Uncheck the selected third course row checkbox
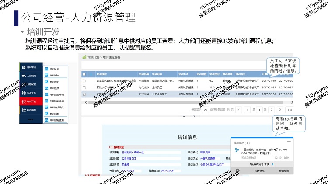 click(x=84, y=94)
